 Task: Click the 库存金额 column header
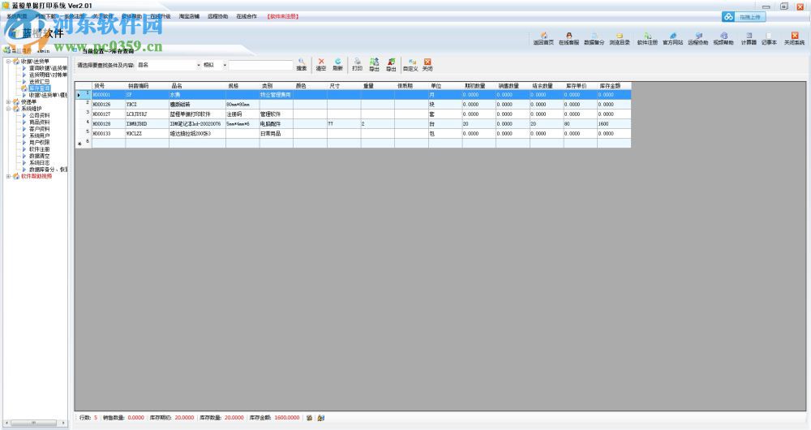(x=614, y=86)
